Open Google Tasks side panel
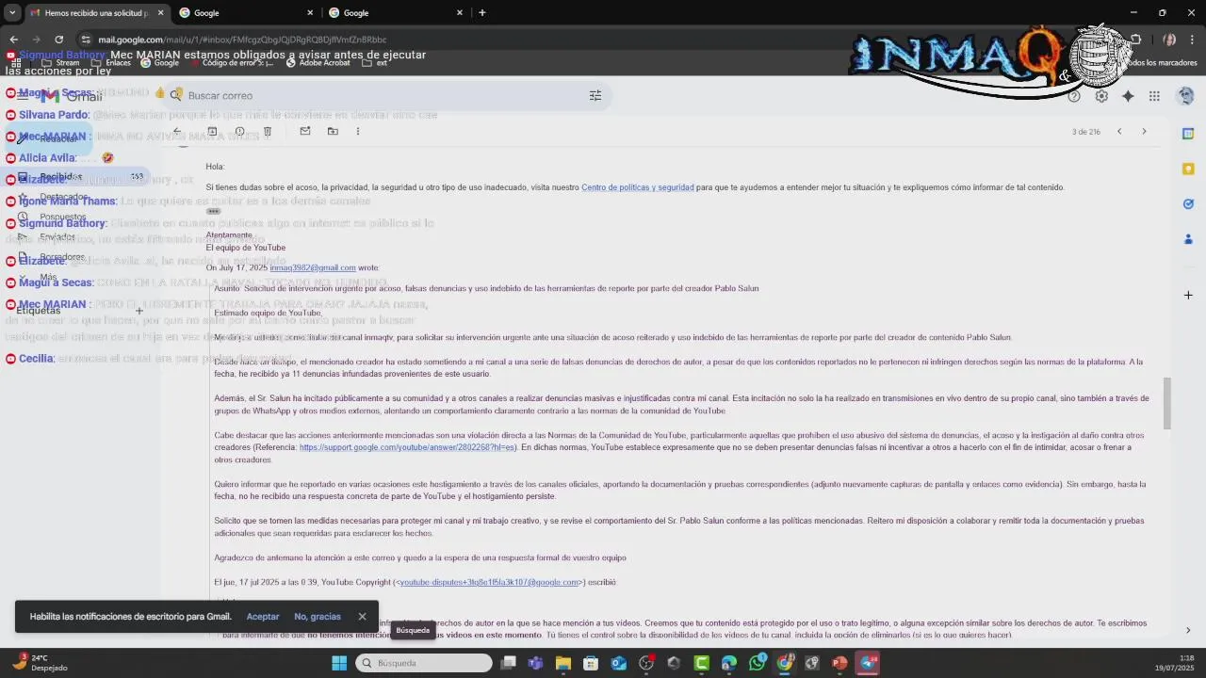1206x678 pixels. 1188,203
